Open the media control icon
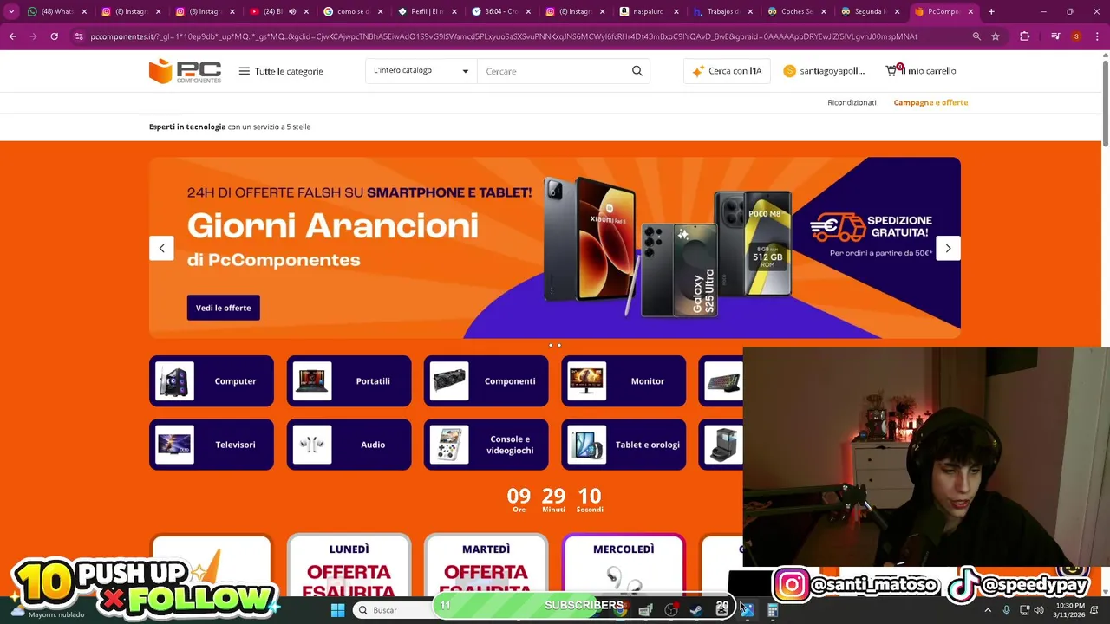Screen dimensions: 1110x624 (1055, 36)
